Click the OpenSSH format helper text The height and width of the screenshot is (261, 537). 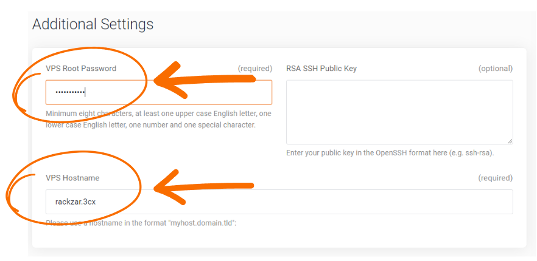pyautogui.click(x=390, y=153)
